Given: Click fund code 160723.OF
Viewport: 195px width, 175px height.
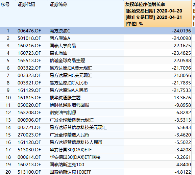Looking at the screenshot, I should coord(29,53).
